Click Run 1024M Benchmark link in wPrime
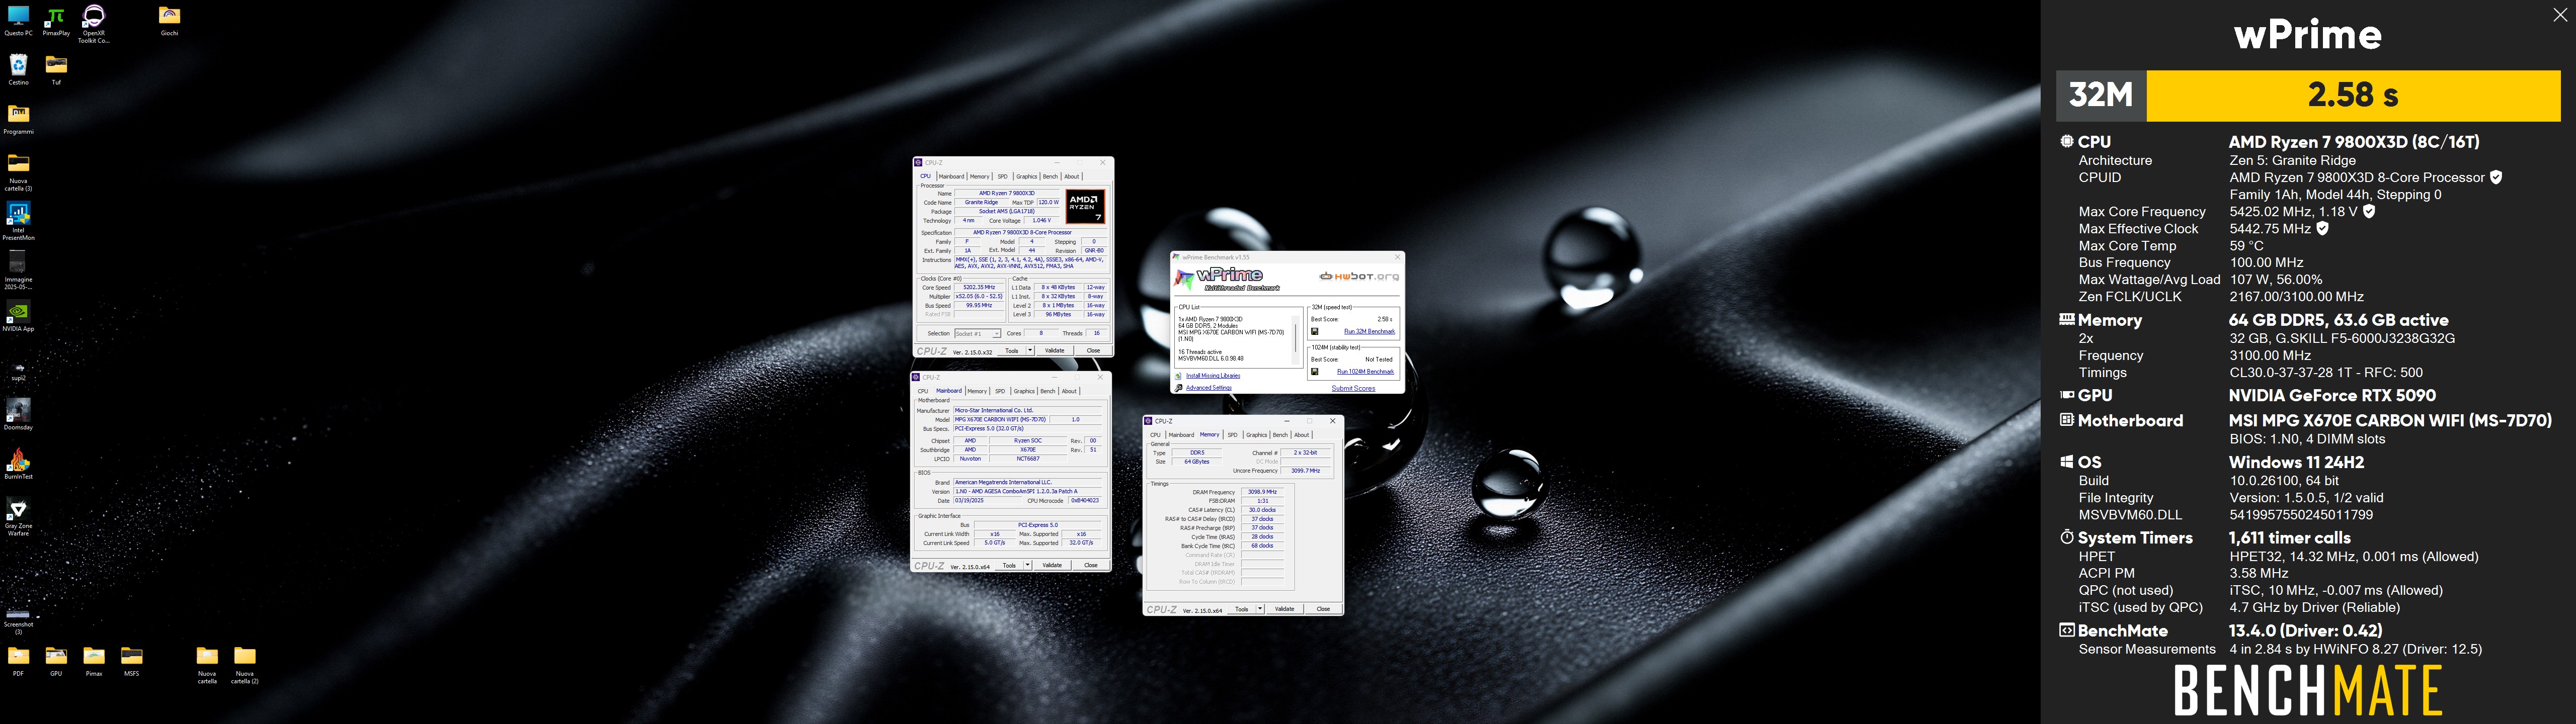 [x=1365, y=371]
